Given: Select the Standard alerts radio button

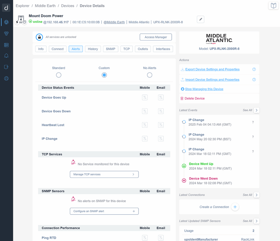Looking at the screenshot, I should pos(59,75).
